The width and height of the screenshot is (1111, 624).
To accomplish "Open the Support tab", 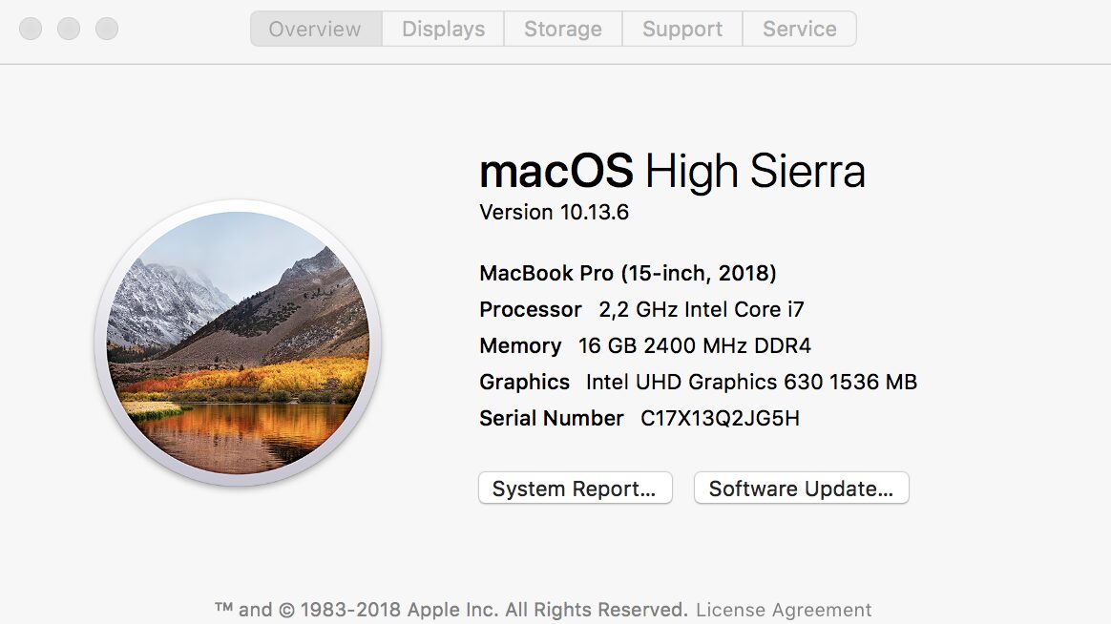I will click(681, 29).
